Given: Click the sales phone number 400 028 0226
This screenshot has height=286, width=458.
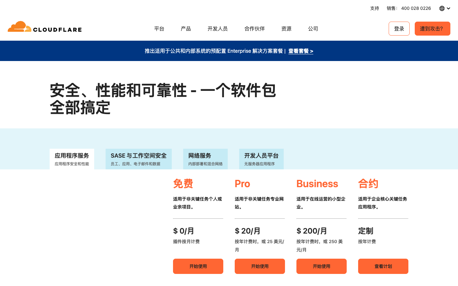Looking at the screenshot, I should (x=416, y=8).
